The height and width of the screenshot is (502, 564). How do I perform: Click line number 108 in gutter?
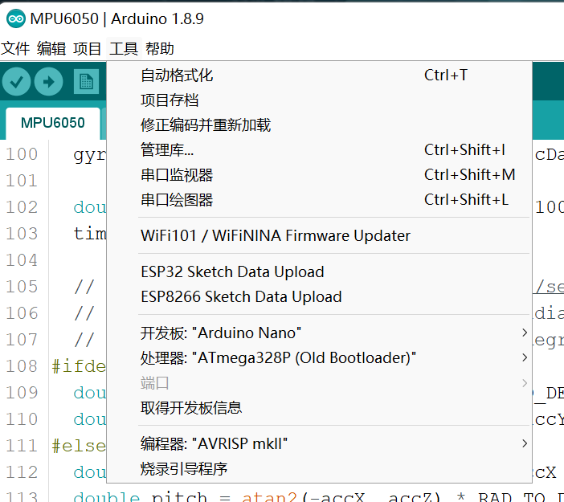pyautogui.click(x=22, y=366)
